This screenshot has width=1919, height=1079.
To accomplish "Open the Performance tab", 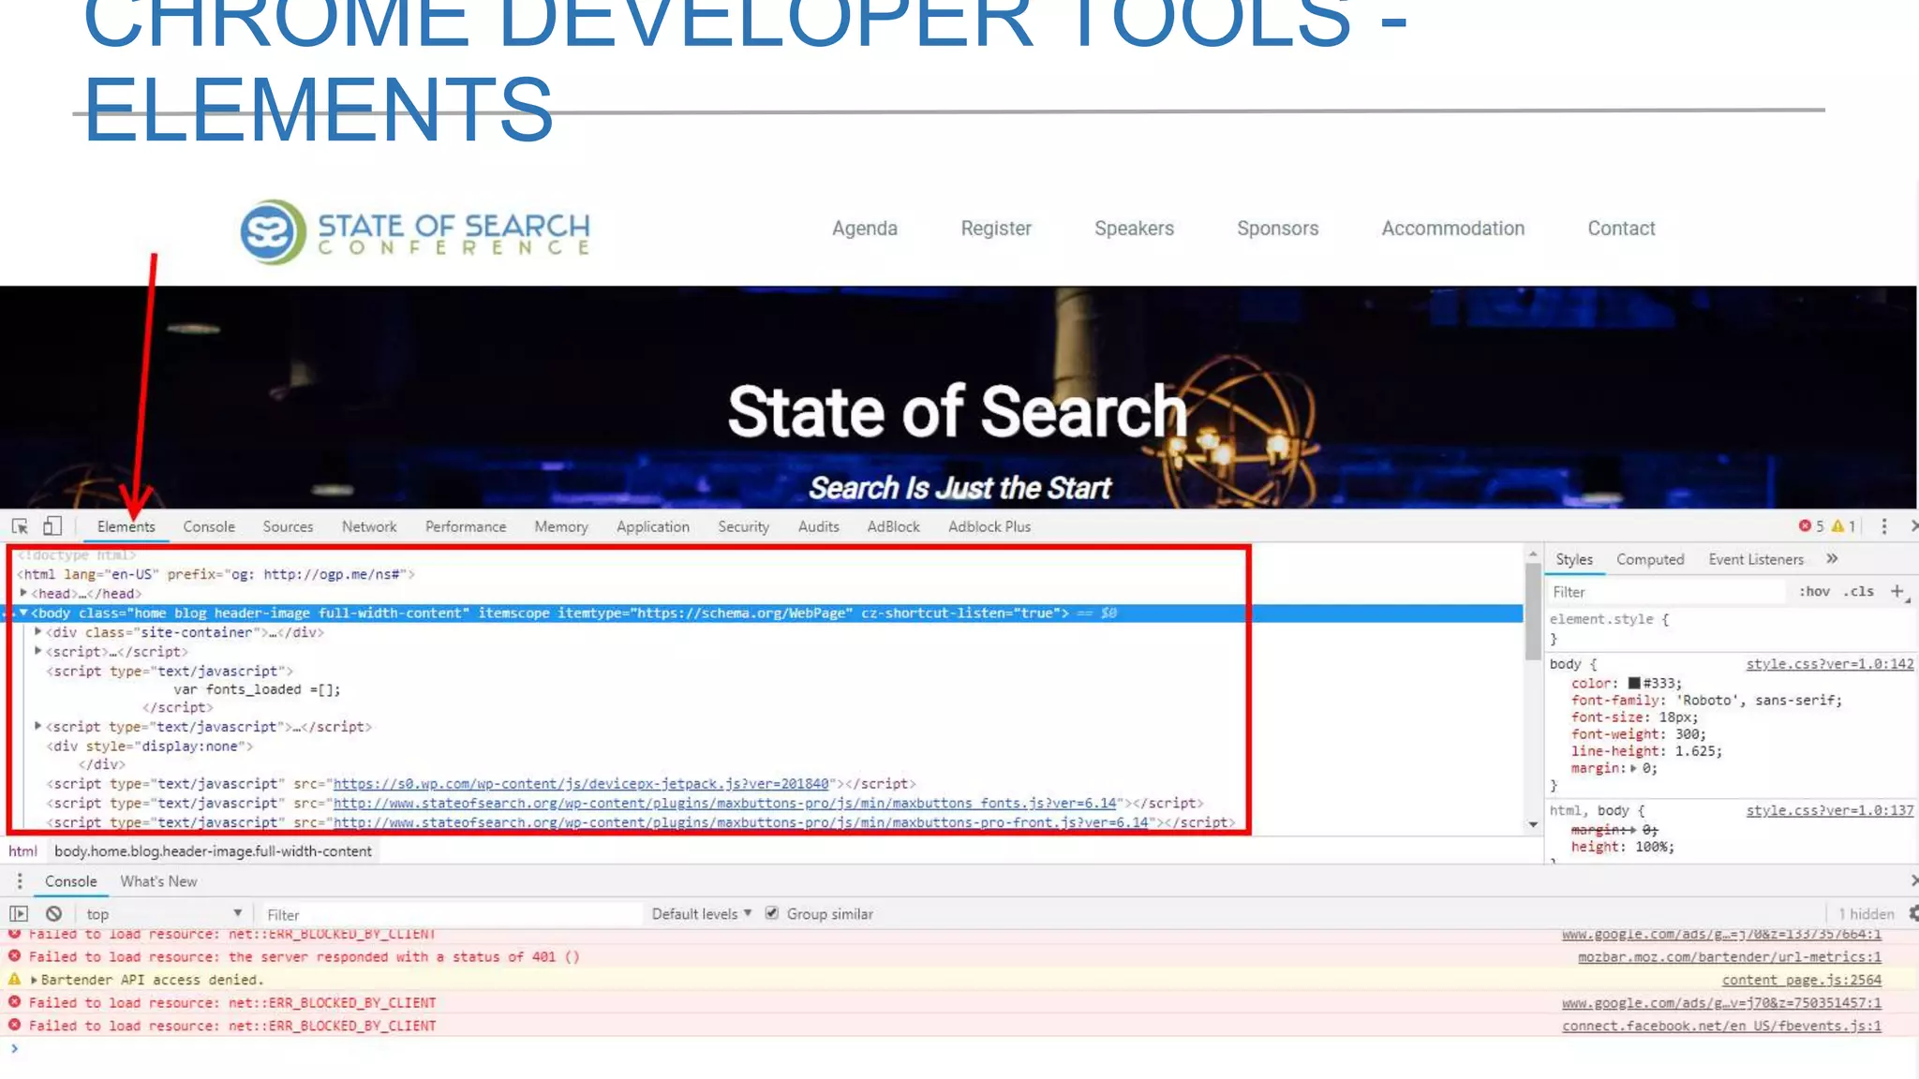I will [x=466, y=526].
